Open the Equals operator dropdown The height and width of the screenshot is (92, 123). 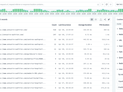click(120, 81)
